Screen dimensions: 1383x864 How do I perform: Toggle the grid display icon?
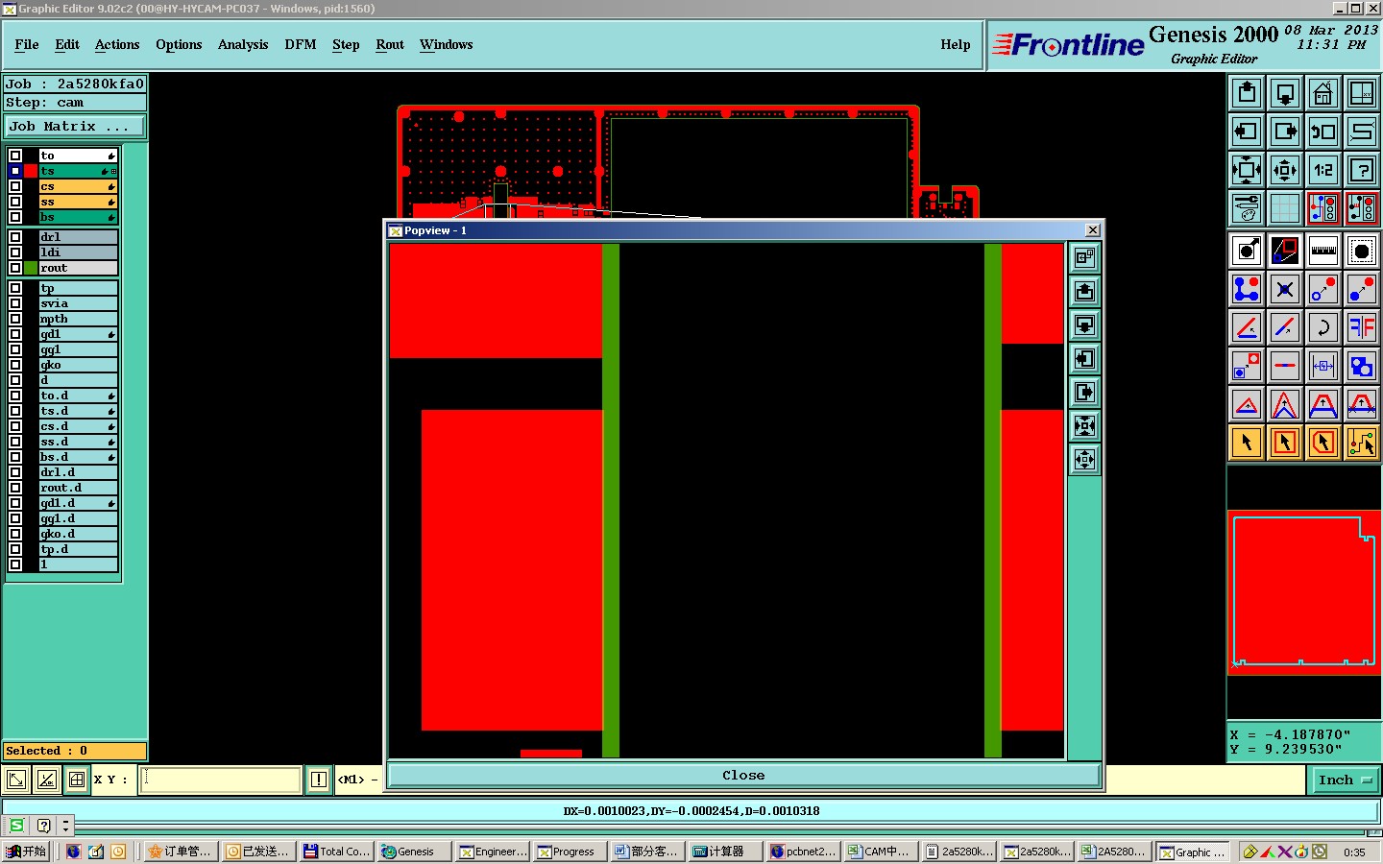point(1285,208)
